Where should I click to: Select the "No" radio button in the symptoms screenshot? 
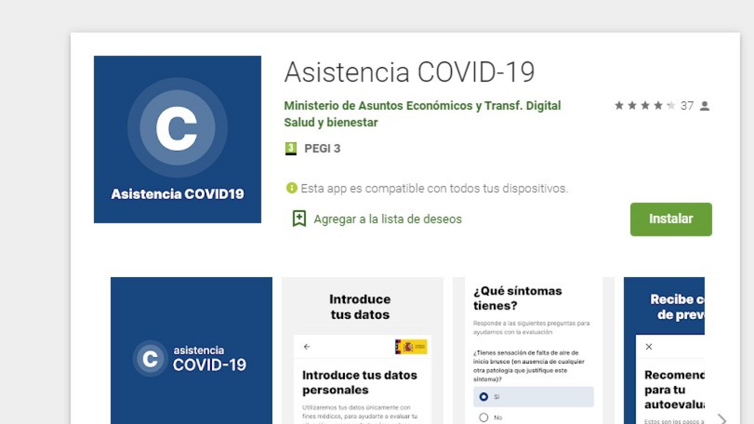[x=483, y=417]
